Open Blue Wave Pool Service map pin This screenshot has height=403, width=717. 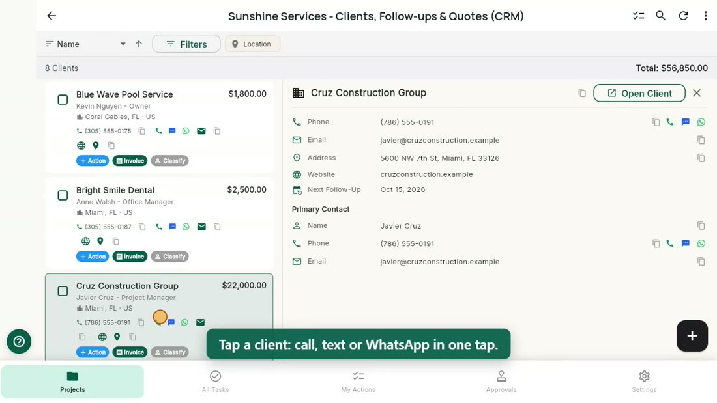(96, 145)
